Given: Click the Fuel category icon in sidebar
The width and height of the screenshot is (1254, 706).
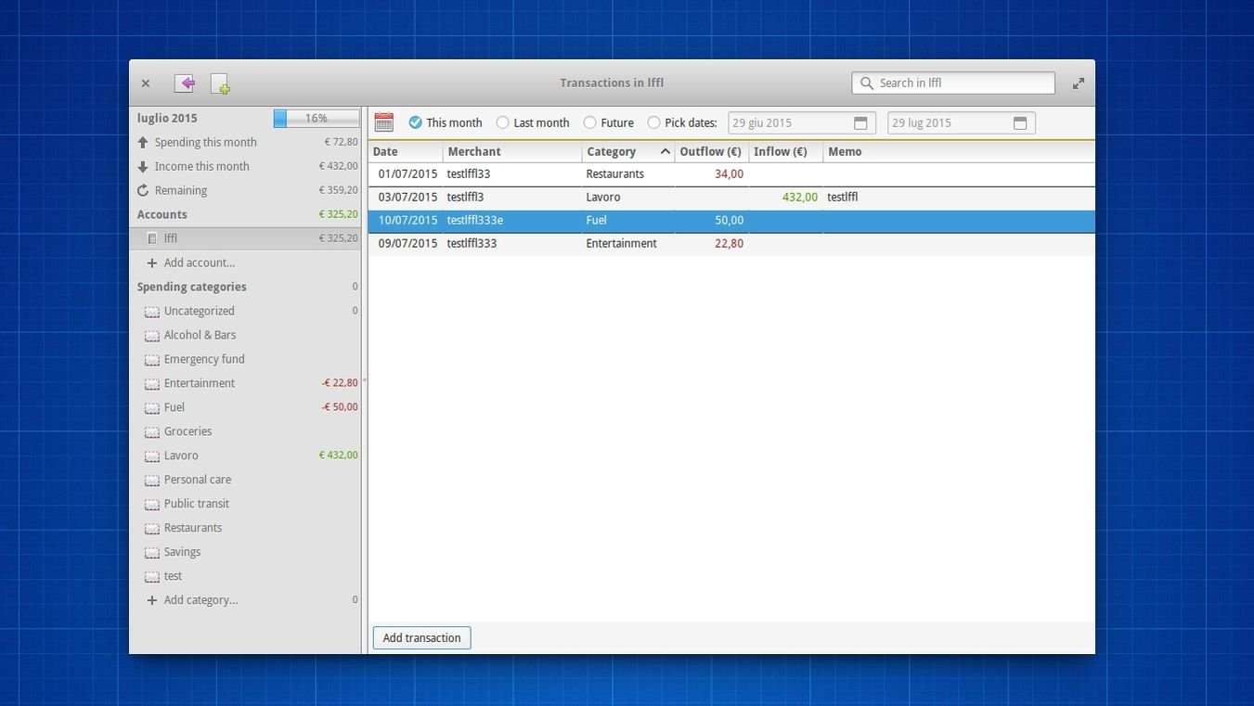Looking at the screenshot, I should (x=152, y=408).
